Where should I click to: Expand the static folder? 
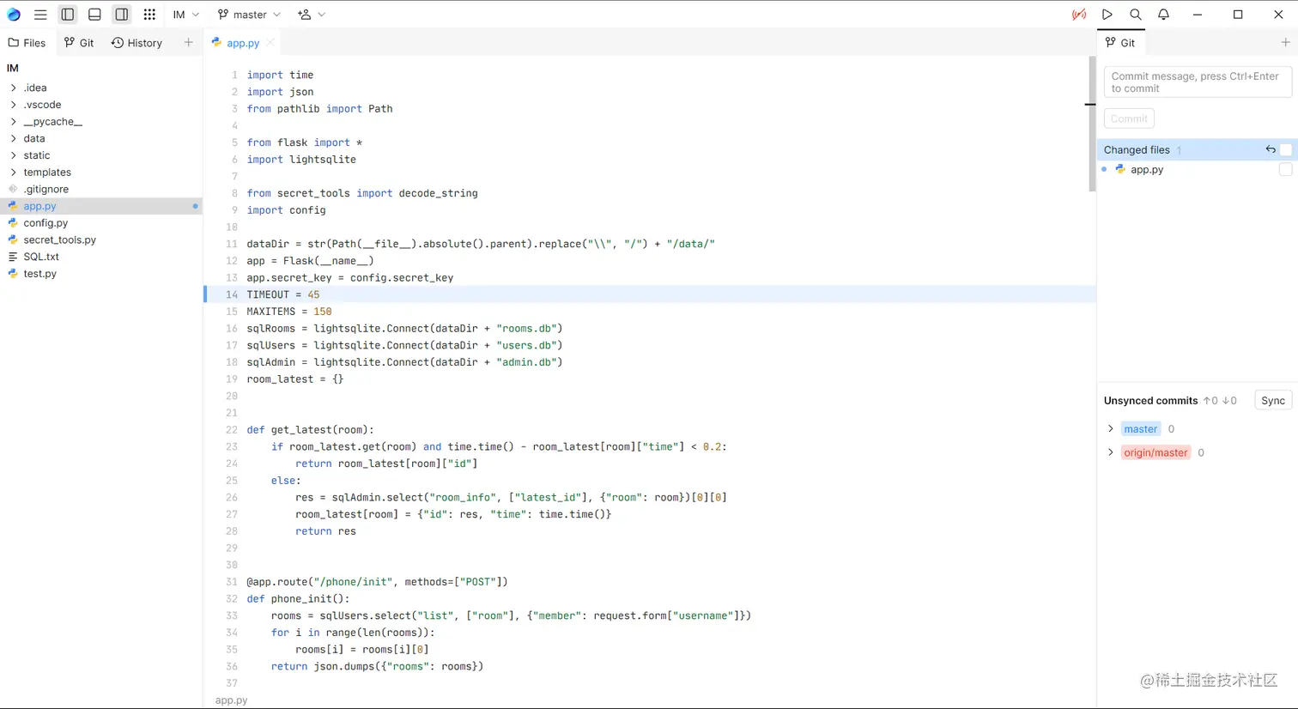click(14, 155)
